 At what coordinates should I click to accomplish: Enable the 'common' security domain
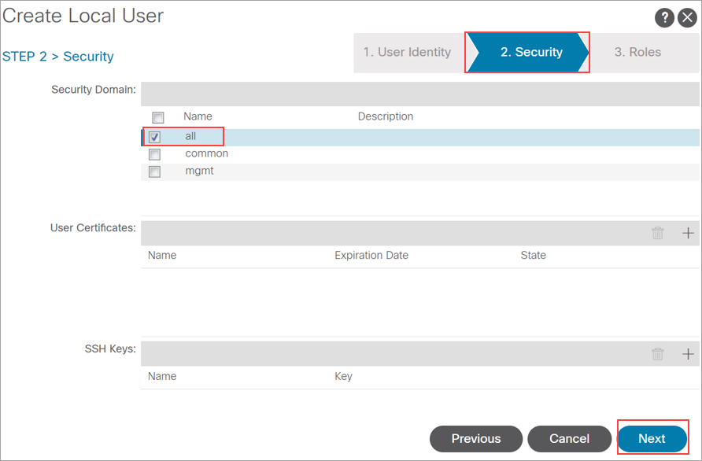(154, 153)
